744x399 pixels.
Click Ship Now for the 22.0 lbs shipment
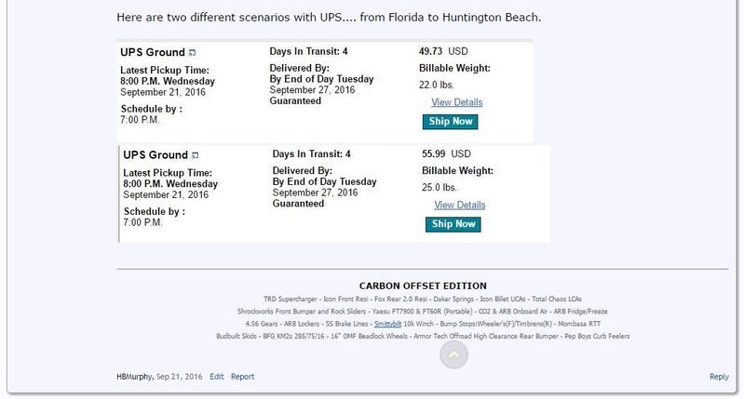(451, 122)
